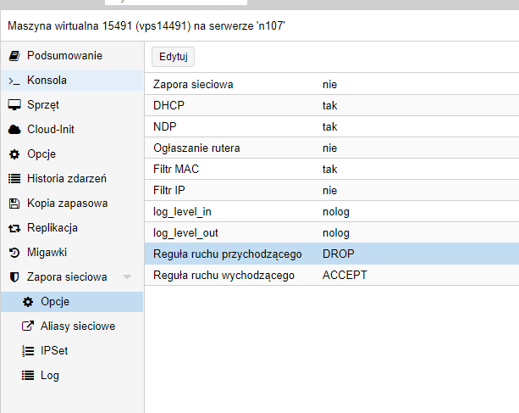Viewport: 519px width, 413px height.
Task: Click the Migawki history icon
Action: tap(14, 253)
